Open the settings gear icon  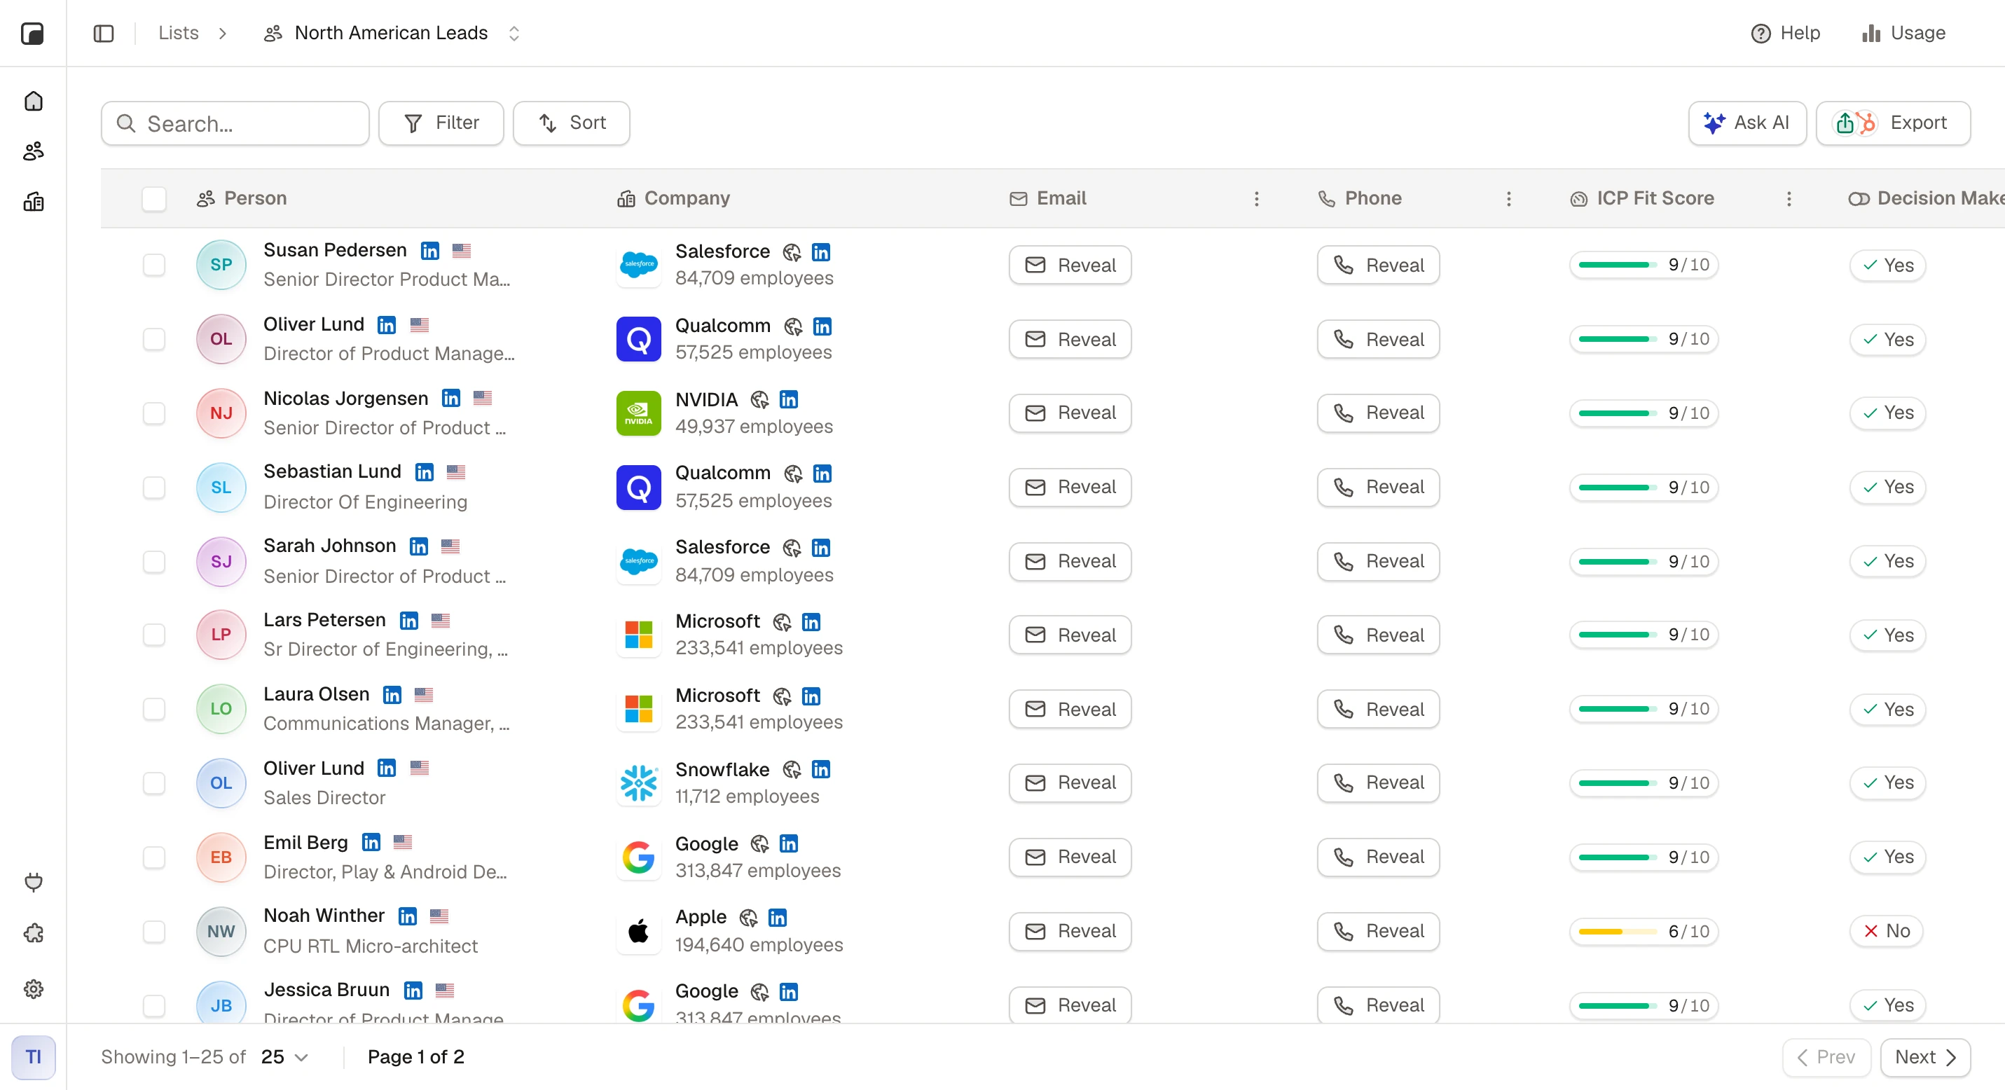coord(34,989)
